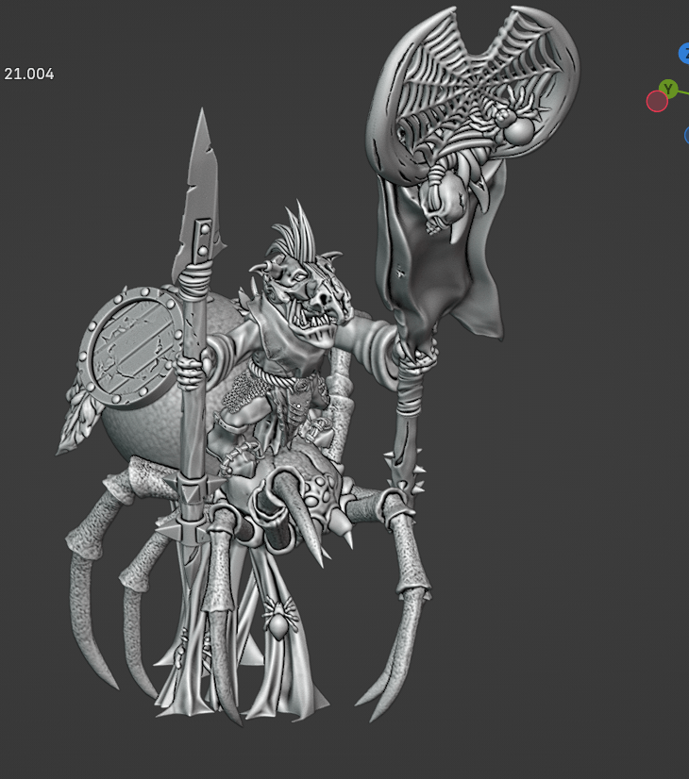Click the 21.004 viewport text
The image size is (689, 779).
pyautogui.click(x=29, y=74)
